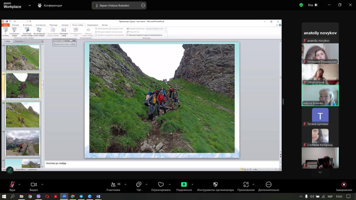Open Инструменты организатора shield icon

215,184
